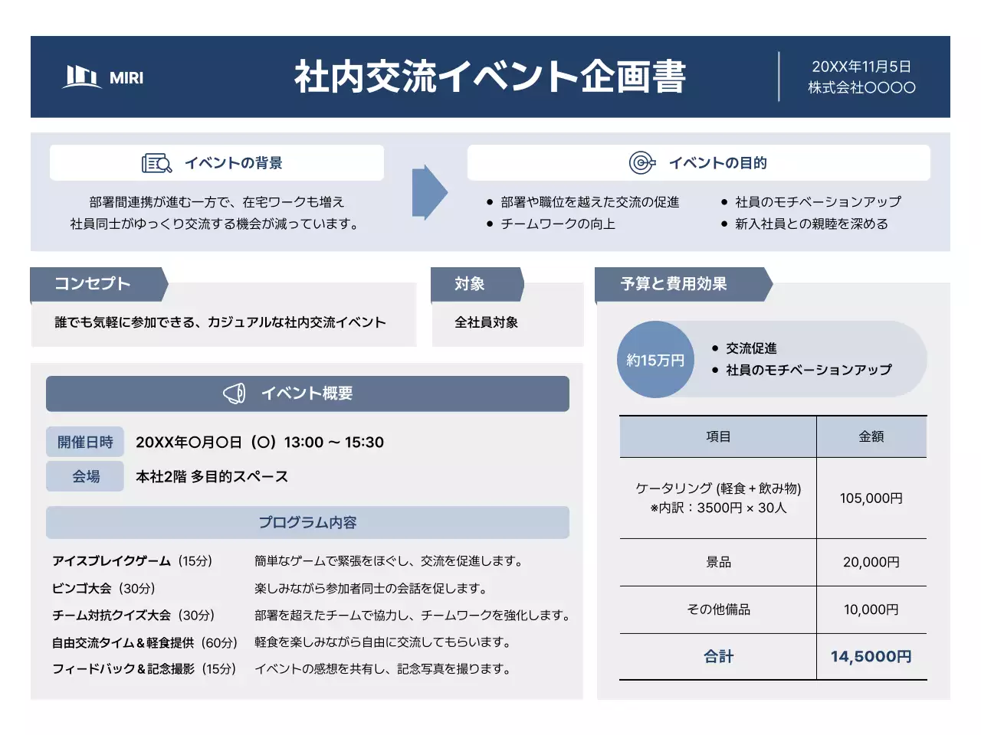
Task: Select the megaphone icon in イベント概要 header
Action: tap(235, 394)
